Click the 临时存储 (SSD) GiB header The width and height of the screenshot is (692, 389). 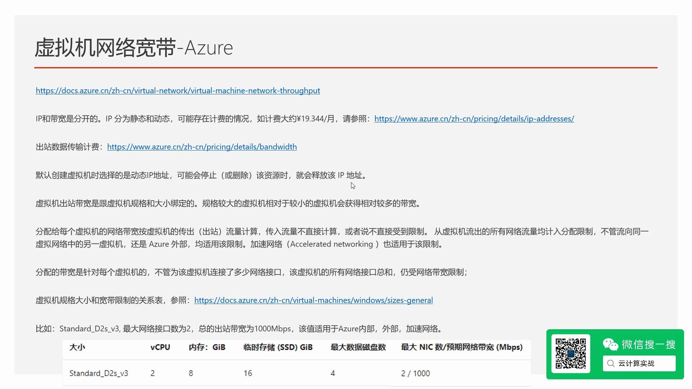pyautogui.click(x=278, y=347)
